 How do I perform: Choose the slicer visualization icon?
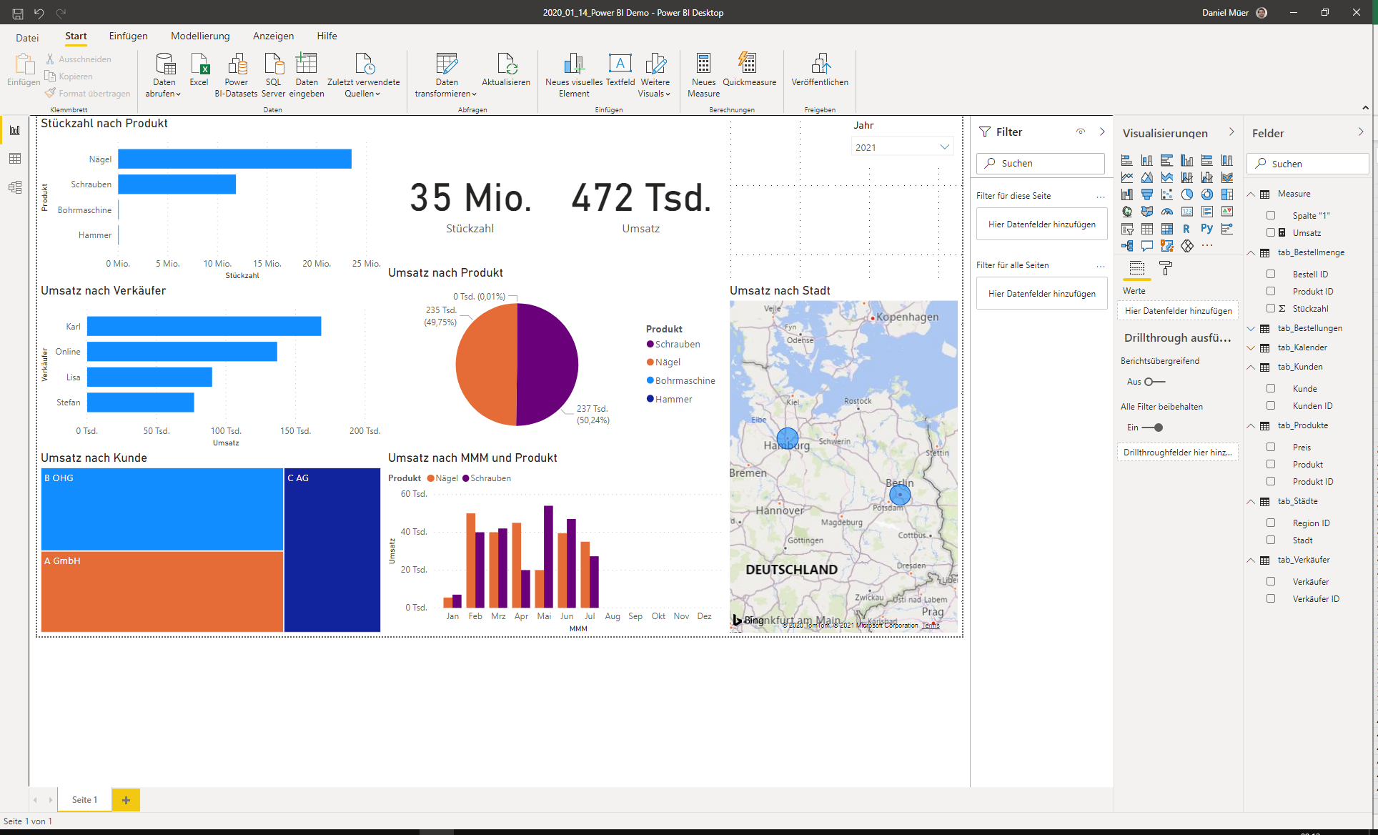[1127, 229]
